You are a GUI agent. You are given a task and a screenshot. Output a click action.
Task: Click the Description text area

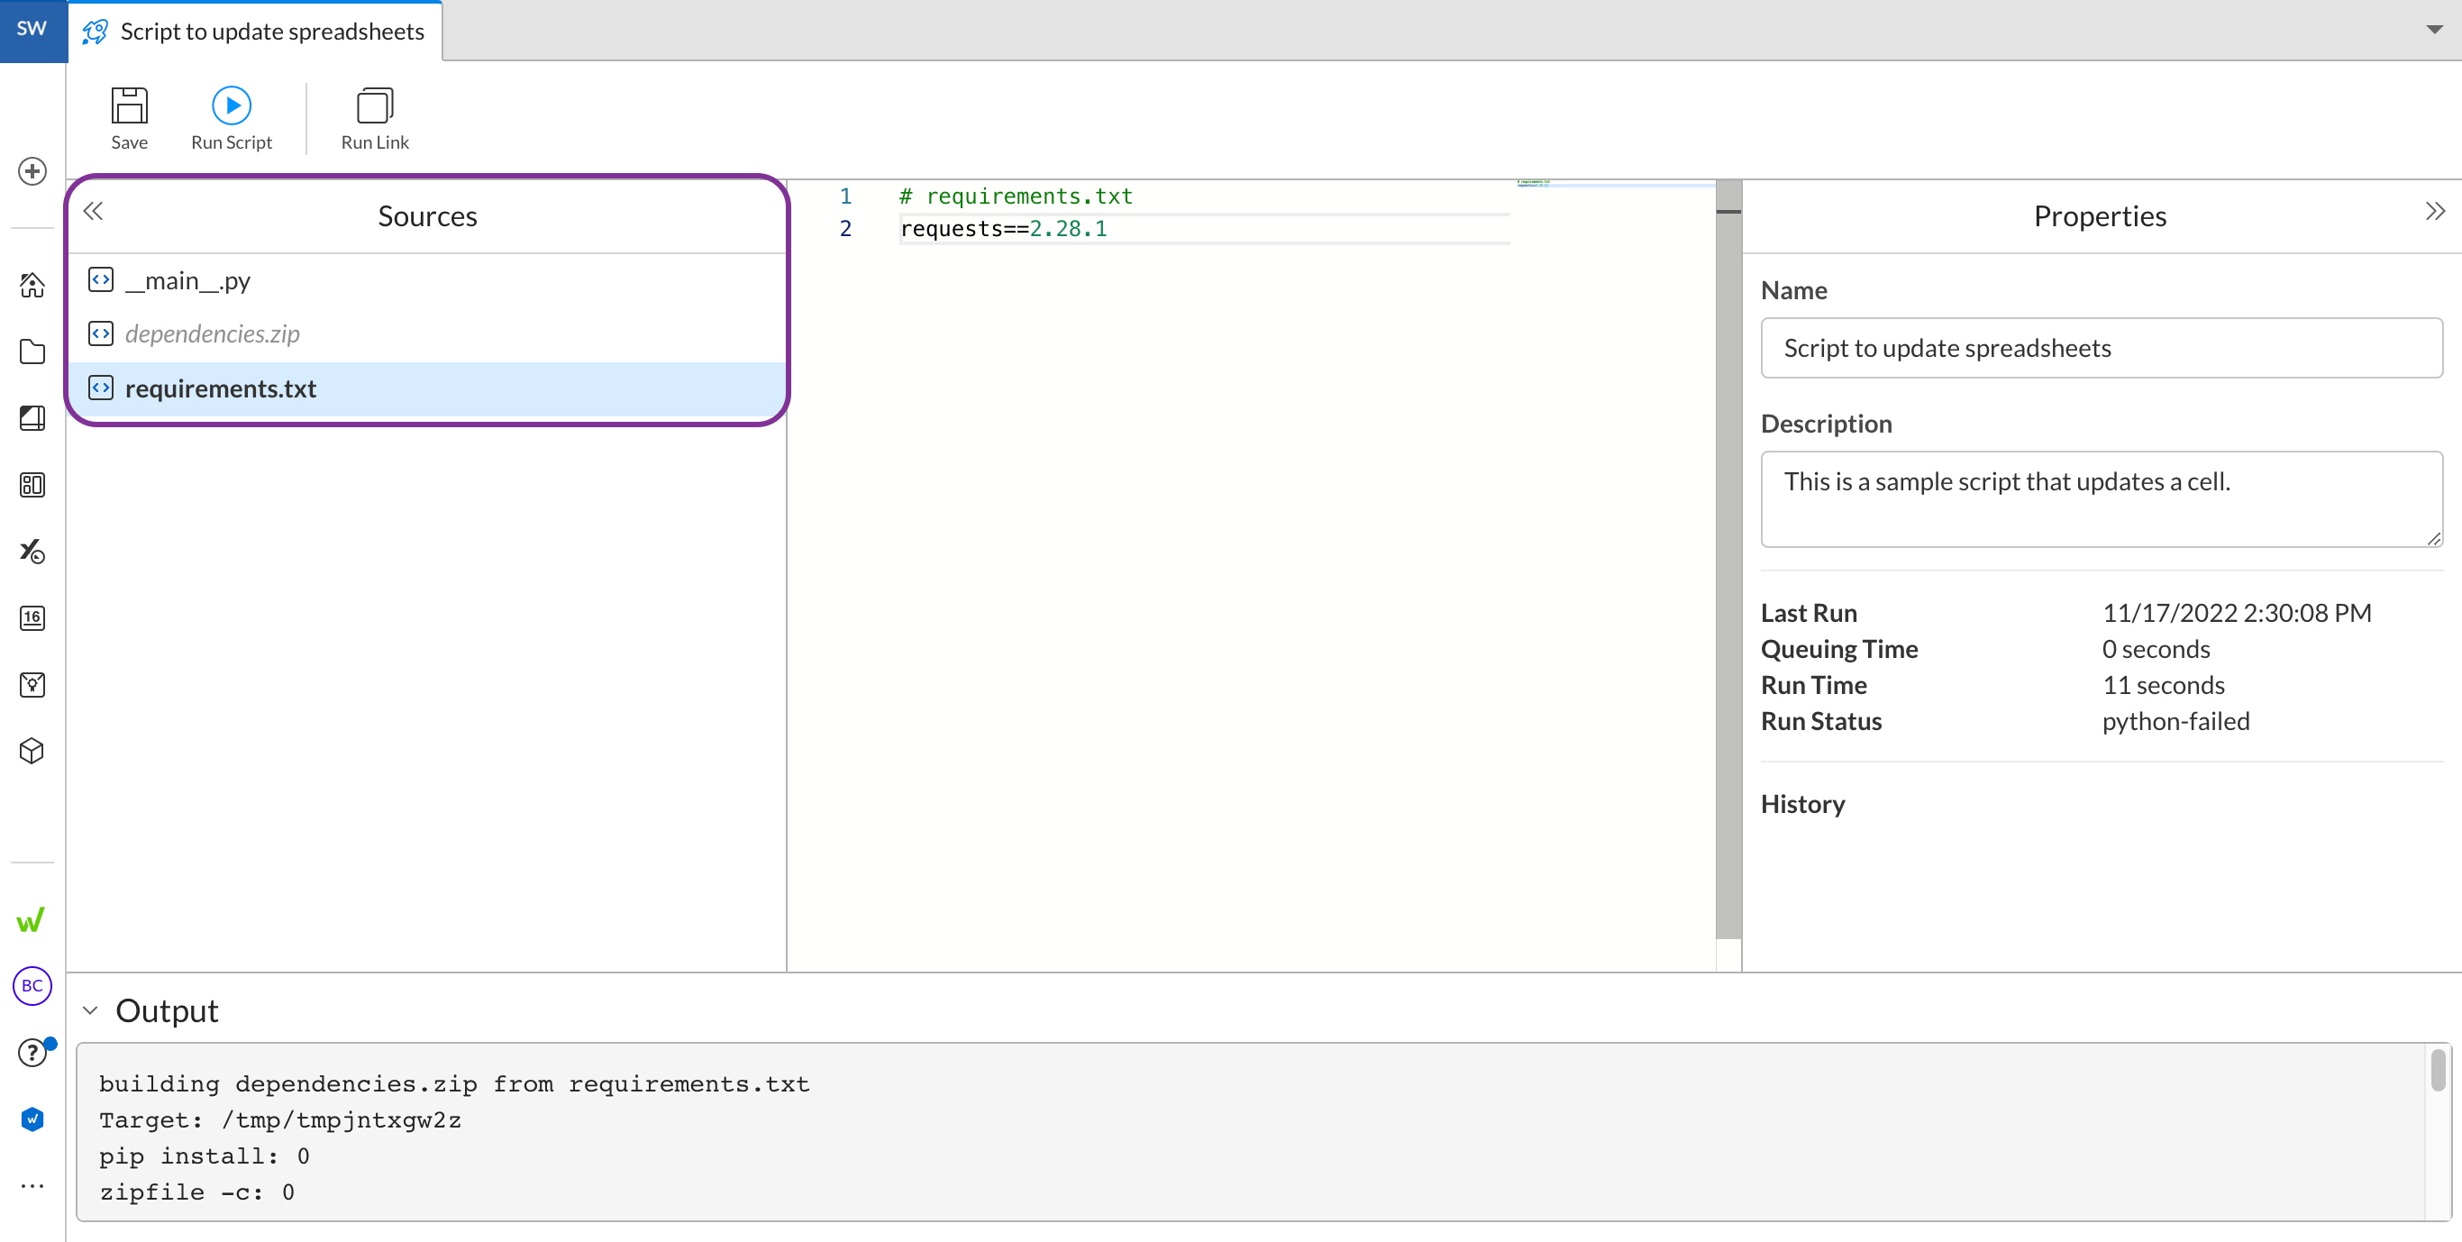2101,498
